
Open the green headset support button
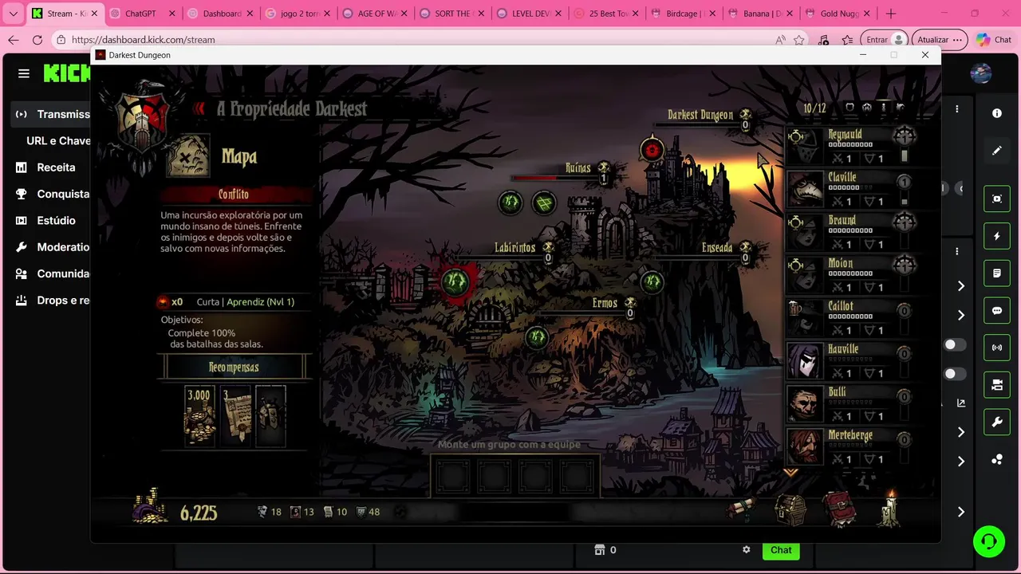click(x=989, y=542)
